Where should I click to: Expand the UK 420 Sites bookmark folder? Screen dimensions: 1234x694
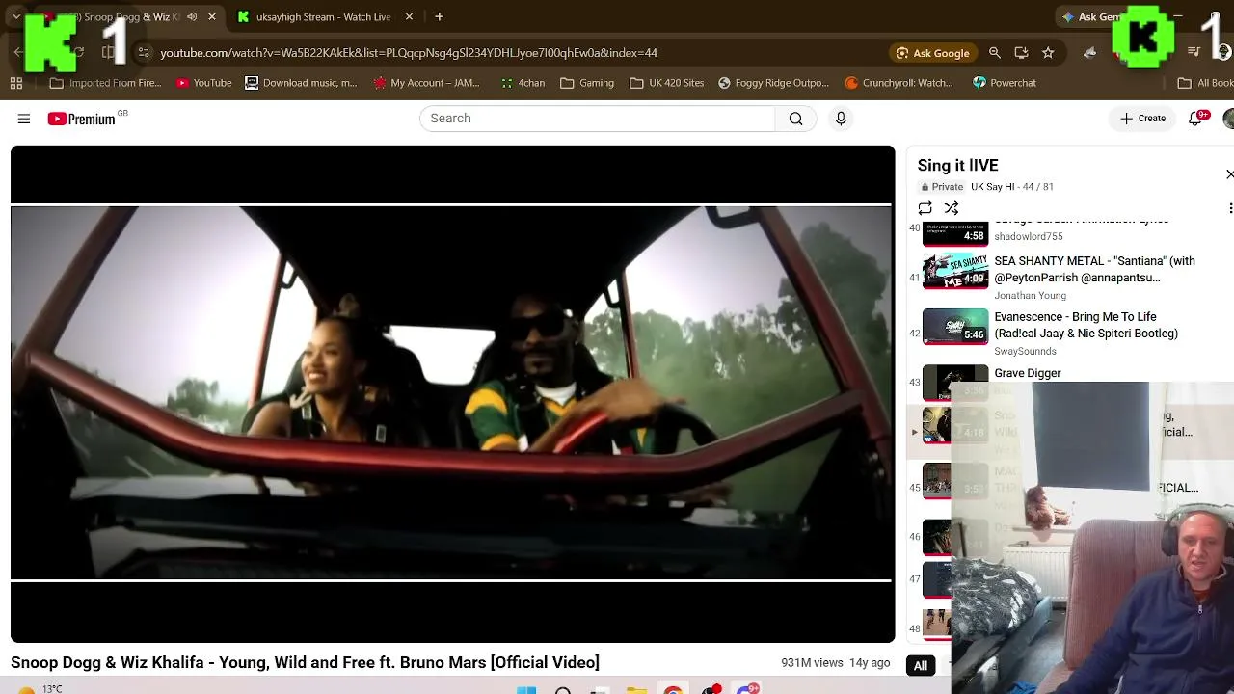[x=667, y=83]
